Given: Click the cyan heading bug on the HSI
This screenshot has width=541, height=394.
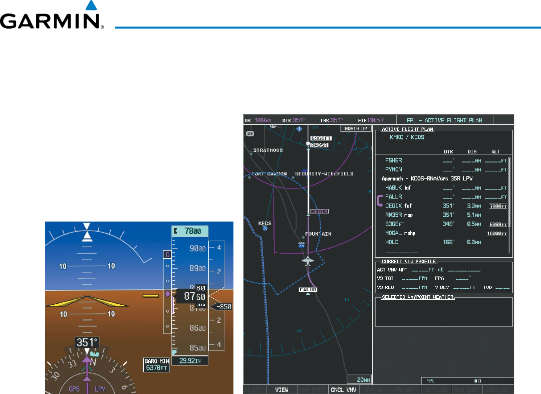Looking at the screenshot, I should pos(95,354).
